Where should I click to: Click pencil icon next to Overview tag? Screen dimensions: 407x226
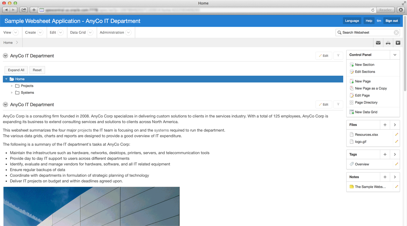pos(396,164)
